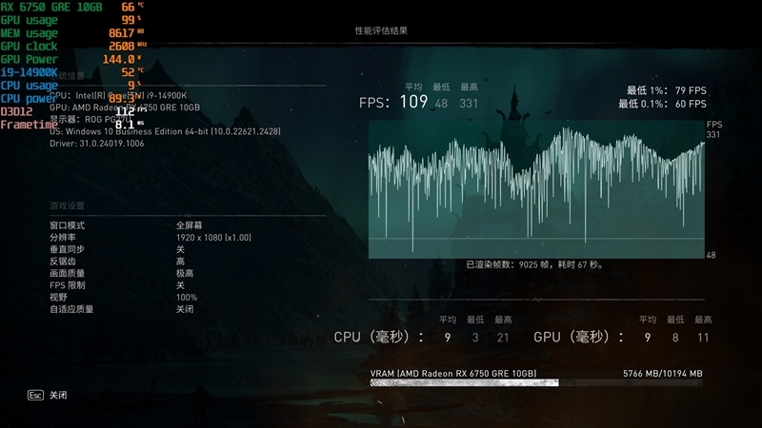
Task: Click the 8.1 frametime value
Action: pos(125,126)
